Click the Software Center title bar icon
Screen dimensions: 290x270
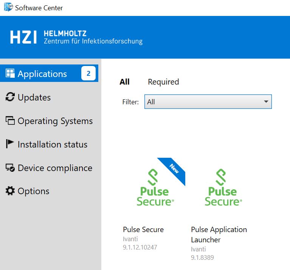coord(8,7)
